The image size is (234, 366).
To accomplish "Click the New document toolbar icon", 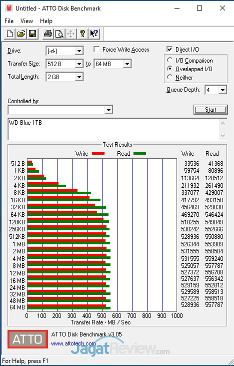I will coord(10,34).
